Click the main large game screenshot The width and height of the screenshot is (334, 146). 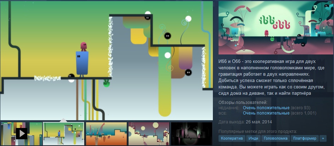(107, 60)
